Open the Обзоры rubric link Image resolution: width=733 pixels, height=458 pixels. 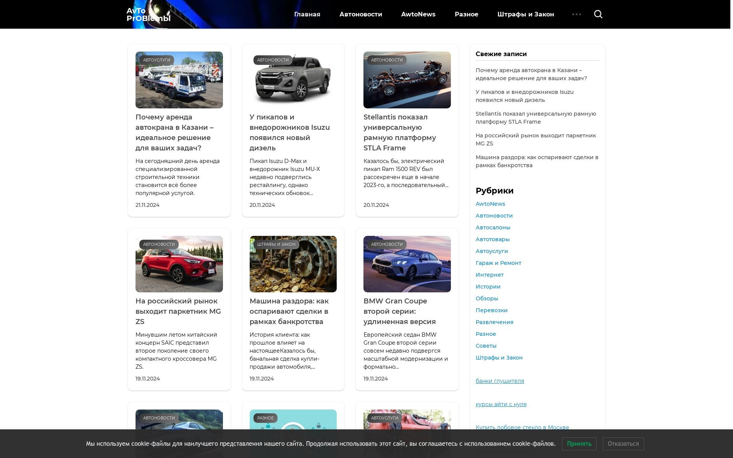pos(487,298)
